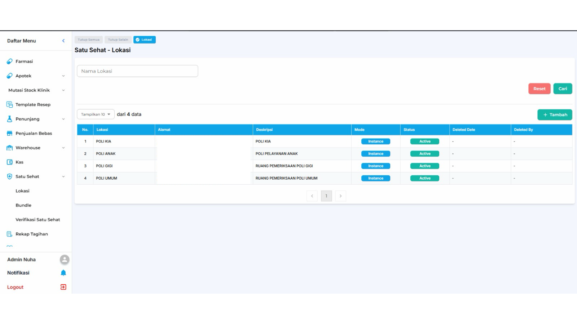Screen dimensions: 577x324
Task: Open notifications via the bell icon
Action: 63,273
